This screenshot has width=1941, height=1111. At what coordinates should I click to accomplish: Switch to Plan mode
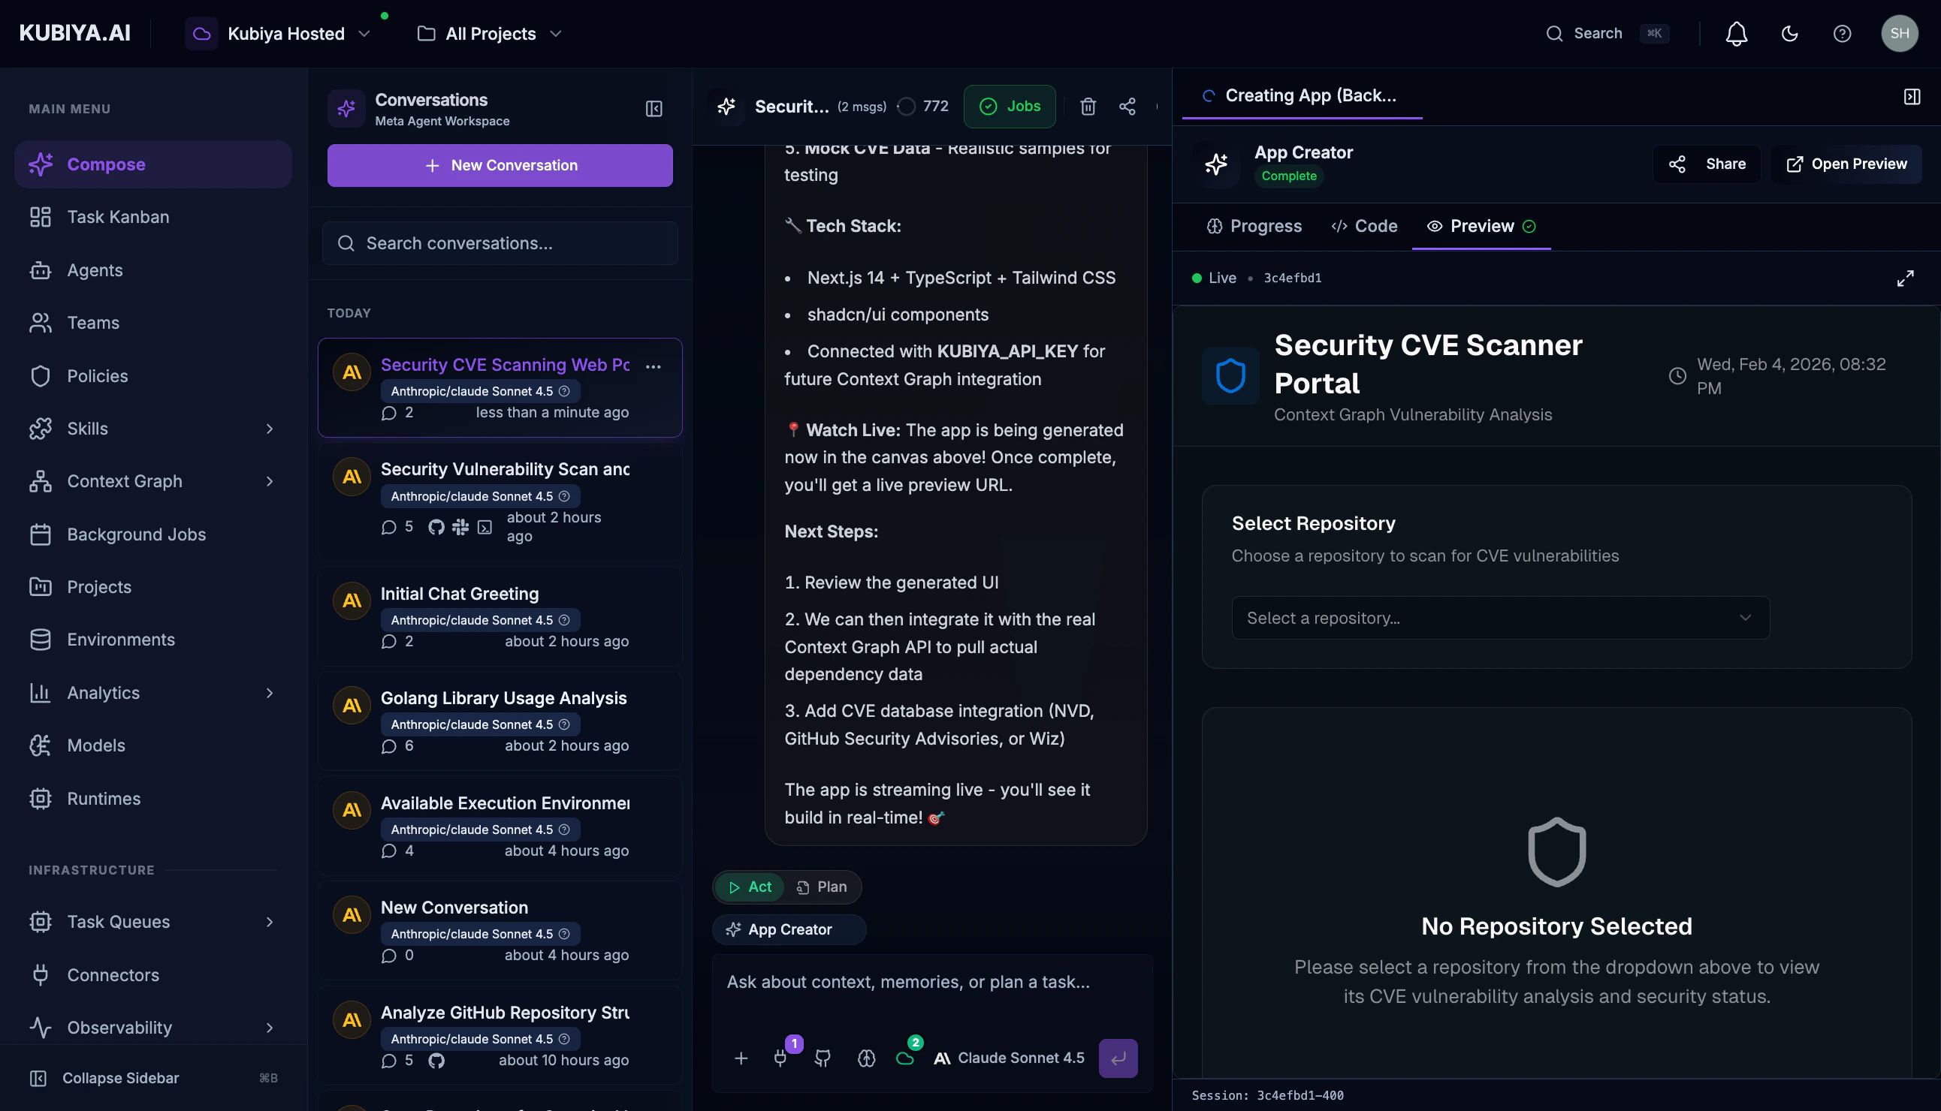[x=822, y=887]
